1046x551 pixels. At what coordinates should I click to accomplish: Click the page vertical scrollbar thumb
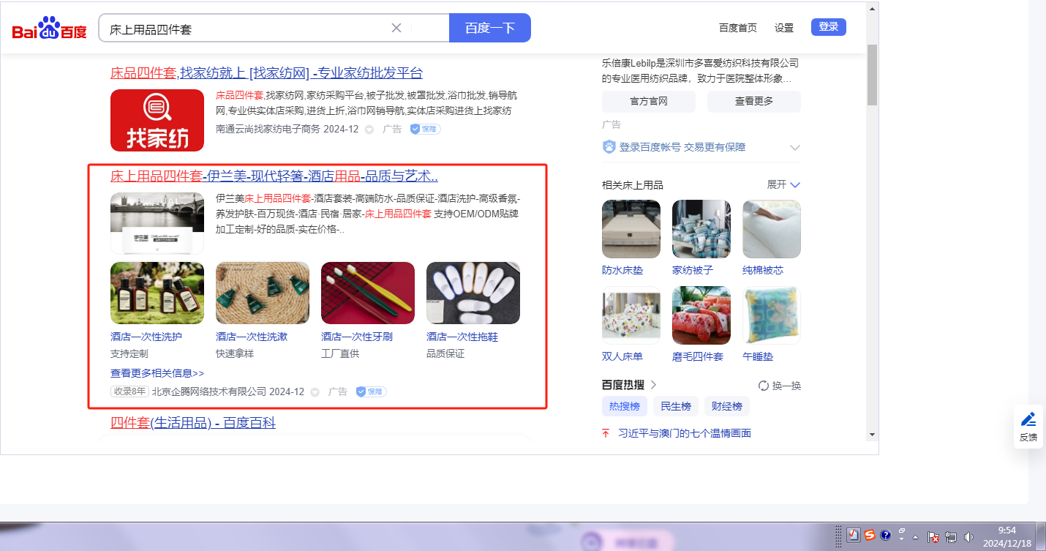point(872,75)
